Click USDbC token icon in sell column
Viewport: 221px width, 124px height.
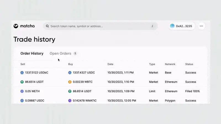22,72
